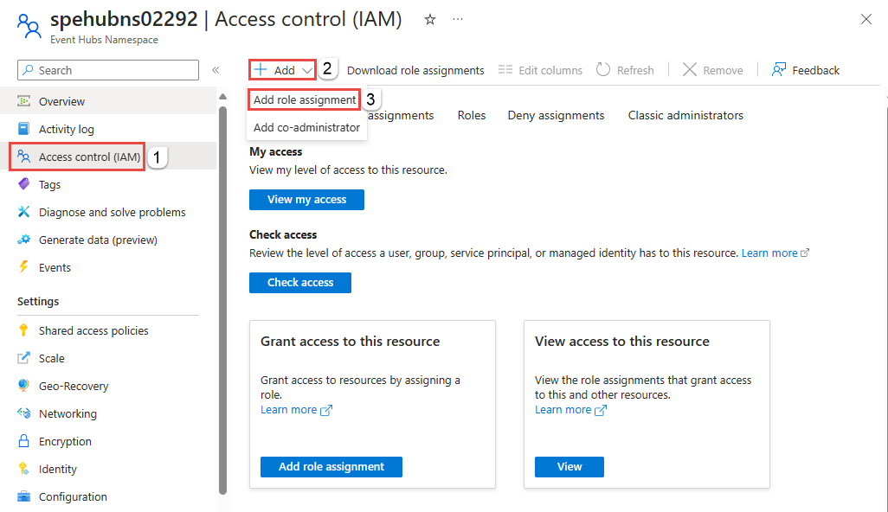The height and width of the screenshot is (512, 888).
Task: Click the Refresh label in toolbar
Action: pos(635,70)
